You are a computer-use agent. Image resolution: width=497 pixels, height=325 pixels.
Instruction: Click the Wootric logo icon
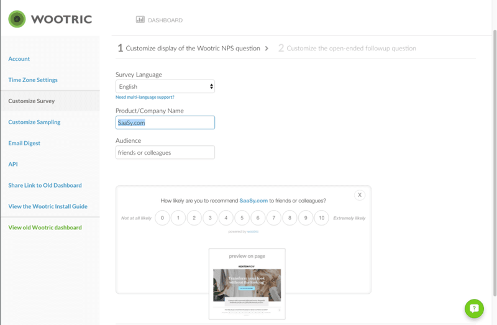[17, 19]
